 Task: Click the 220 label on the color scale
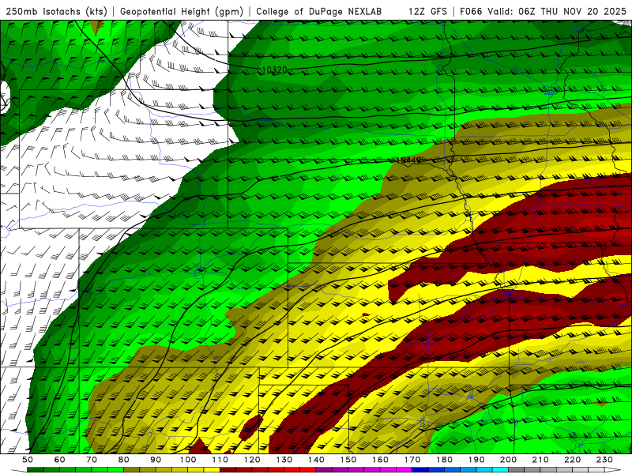click(x=572, y=460)
